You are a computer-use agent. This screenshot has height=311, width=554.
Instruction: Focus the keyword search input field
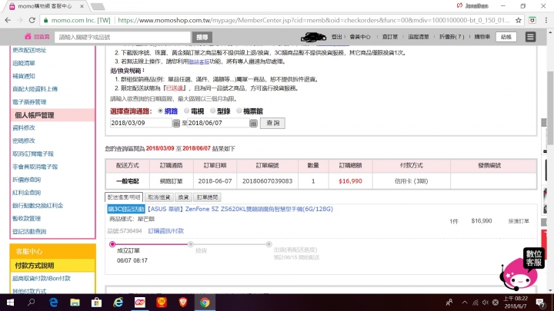click(122, 37)
